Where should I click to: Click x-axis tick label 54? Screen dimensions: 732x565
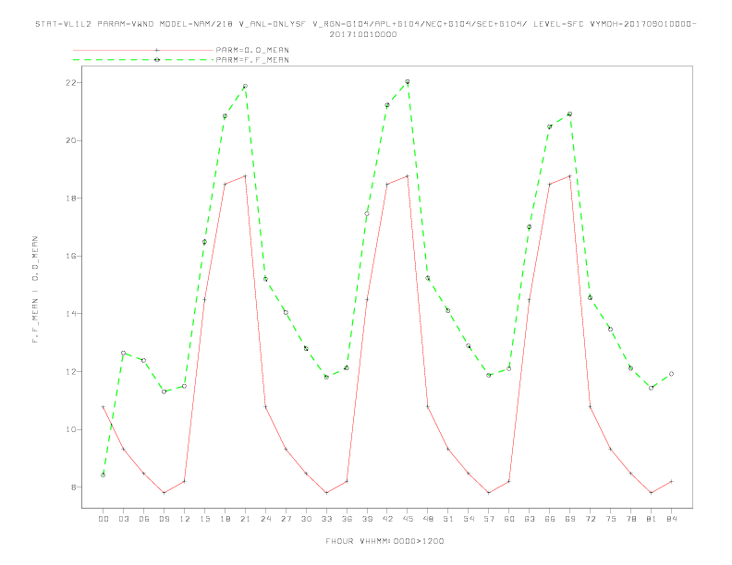click(469, 519)
